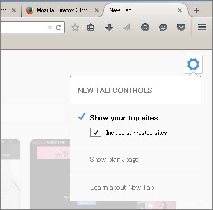Image resolution: width=213 pixels, height=210 pixels.
Task: Click the blue gear New Tab controls icon
Action: click(x=193, y=64)
